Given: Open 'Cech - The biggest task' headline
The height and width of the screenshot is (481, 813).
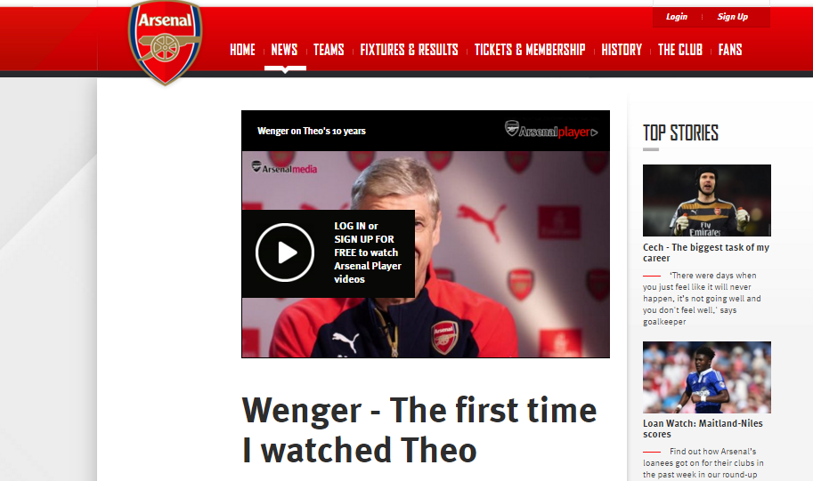Looking at the screenshot, I should coord(705,253).
